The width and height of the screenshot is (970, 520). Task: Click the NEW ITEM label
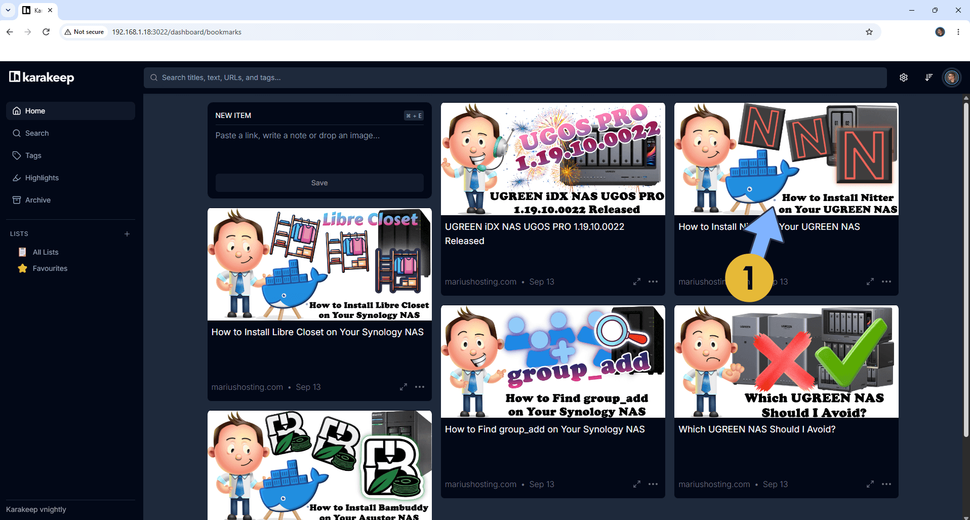click(x=233, y=115)
